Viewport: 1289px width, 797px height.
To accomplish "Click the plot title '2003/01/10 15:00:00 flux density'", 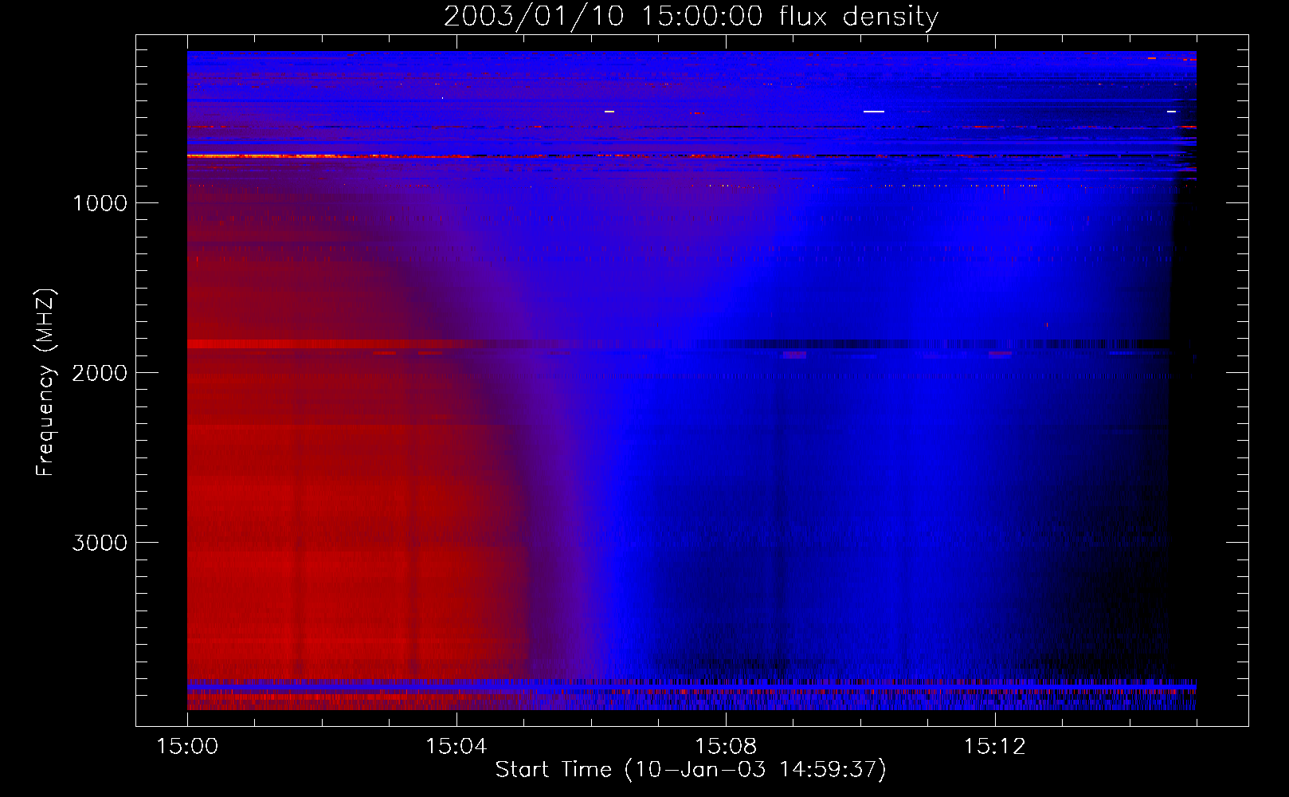I will [691, 17].
